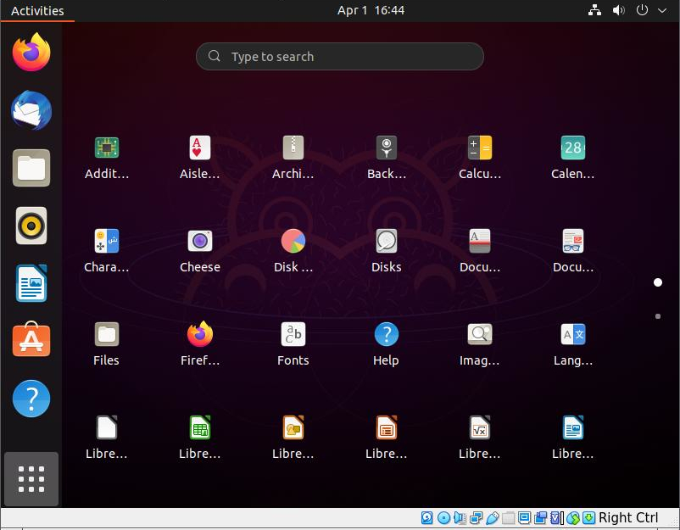
Task: Launch Disk Usage Analyzer
Action: coord(293,242)
